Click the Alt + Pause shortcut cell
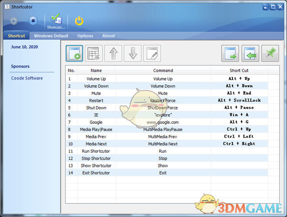This screenshot has width=287, height=217. coord(239,108)
